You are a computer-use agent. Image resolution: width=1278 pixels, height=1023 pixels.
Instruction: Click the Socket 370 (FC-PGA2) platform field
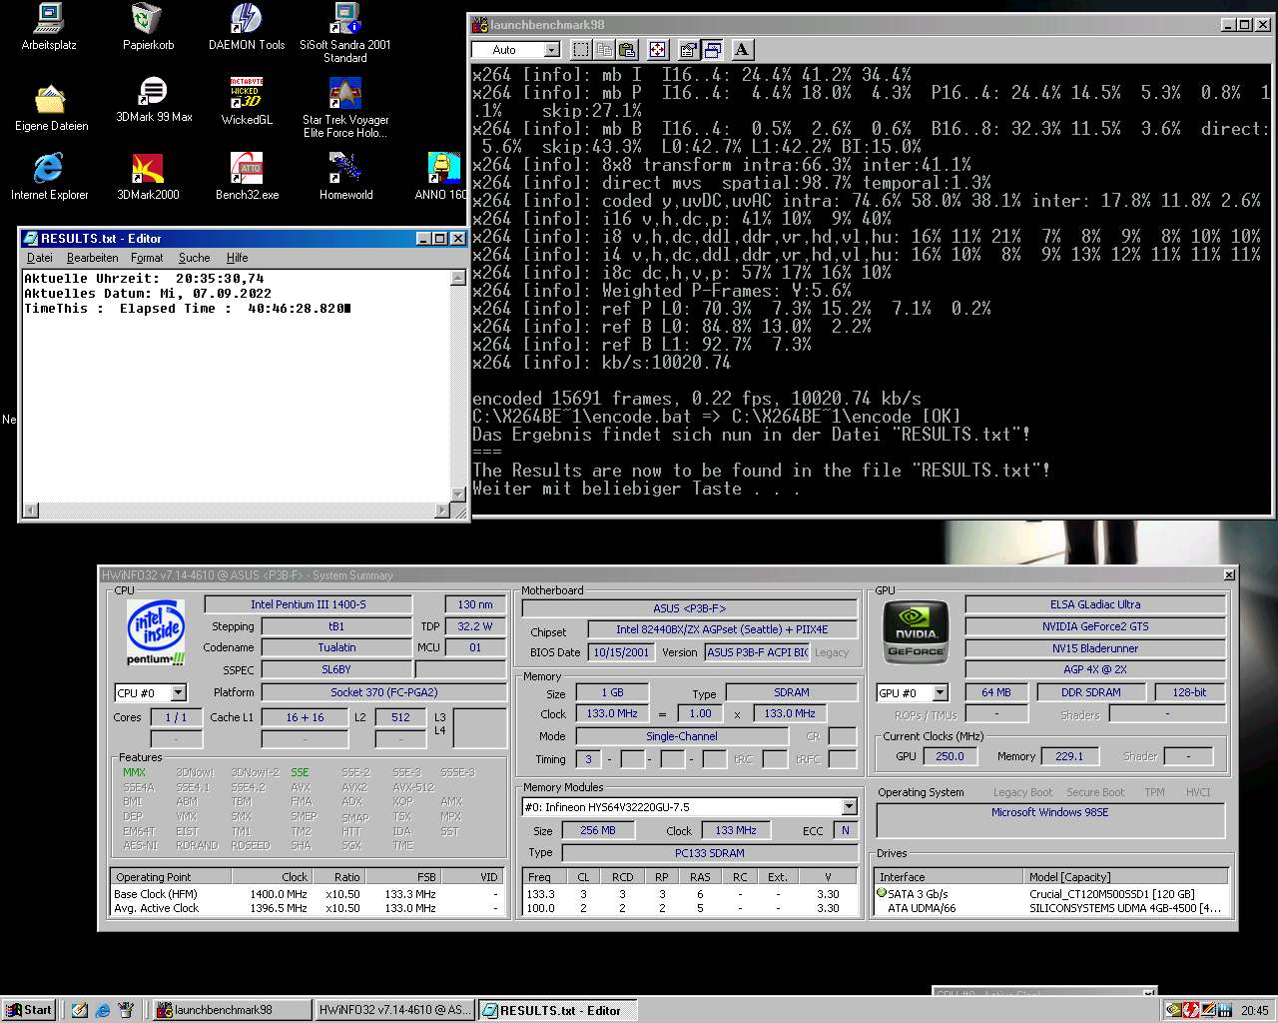383,692
